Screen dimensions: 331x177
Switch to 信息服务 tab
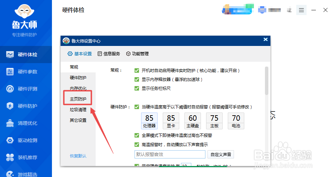(109, 54)
